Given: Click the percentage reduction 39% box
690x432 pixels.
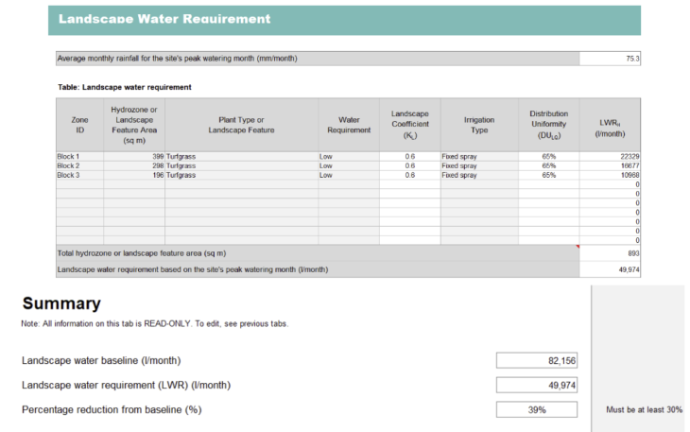Looking at the screenshot, I should (536, 409).
